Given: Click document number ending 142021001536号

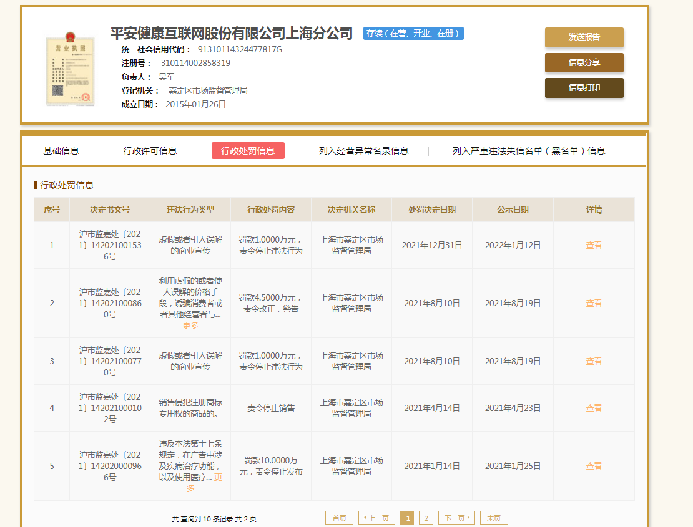Looking at the screenshot, I should 110,245.
